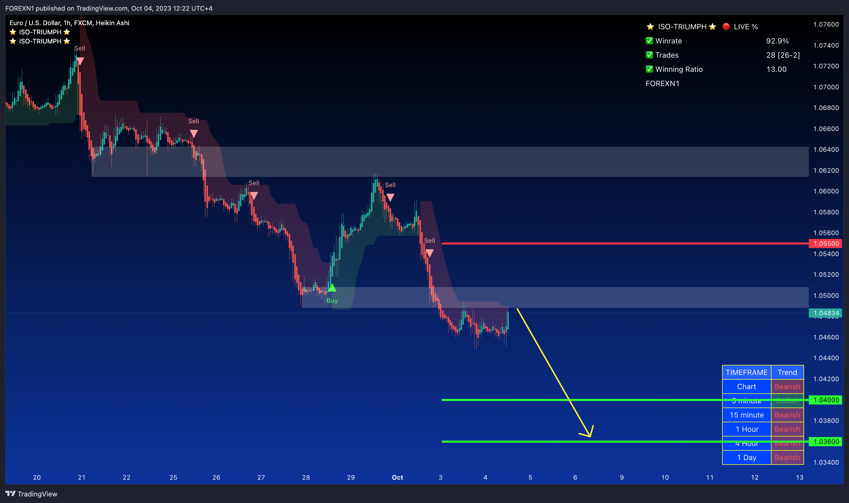Click date 6 on the time axis
The image size is (849, 503).
pyautogui.click(x=575, y=478)
